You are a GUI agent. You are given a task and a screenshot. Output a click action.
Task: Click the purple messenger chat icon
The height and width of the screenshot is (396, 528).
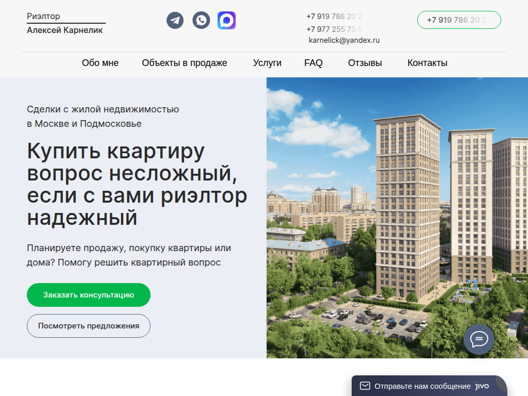pyautogui.click(x=226, y=20)
